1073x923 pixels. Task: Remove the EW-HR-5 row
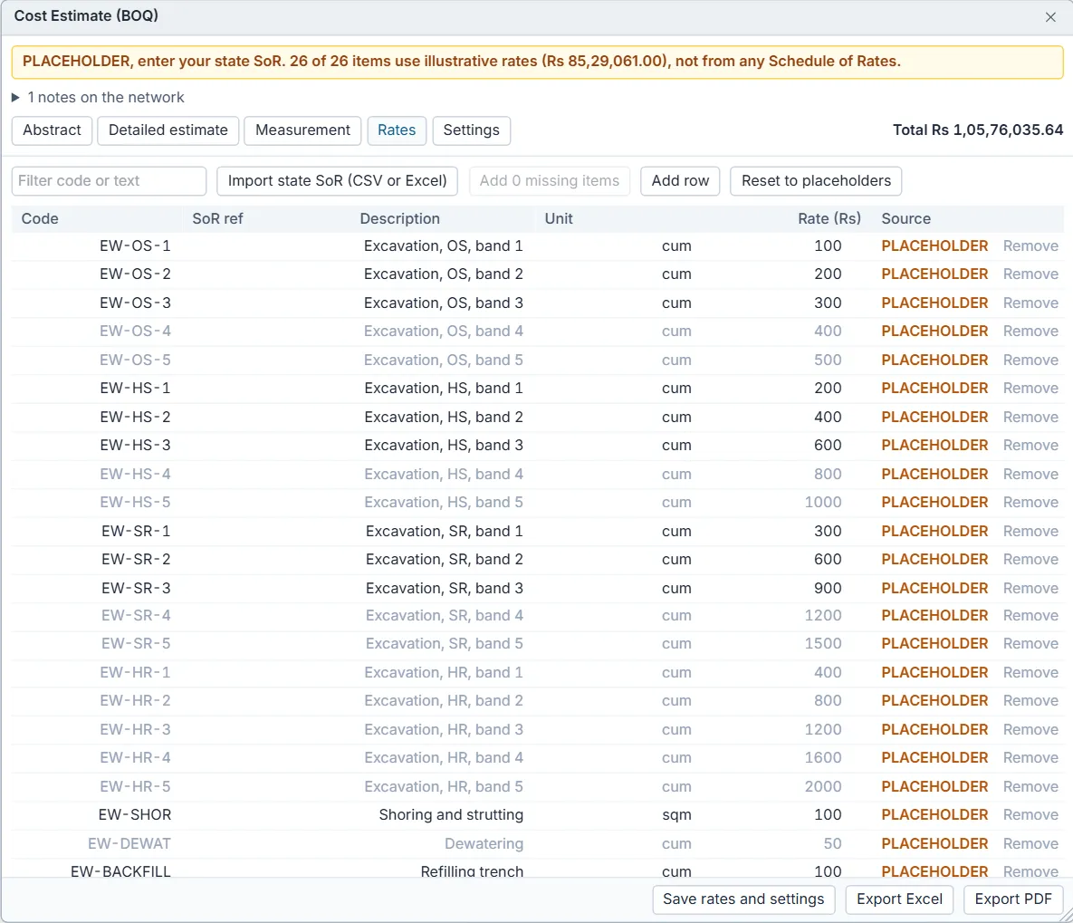click(x=1030, y=786)
